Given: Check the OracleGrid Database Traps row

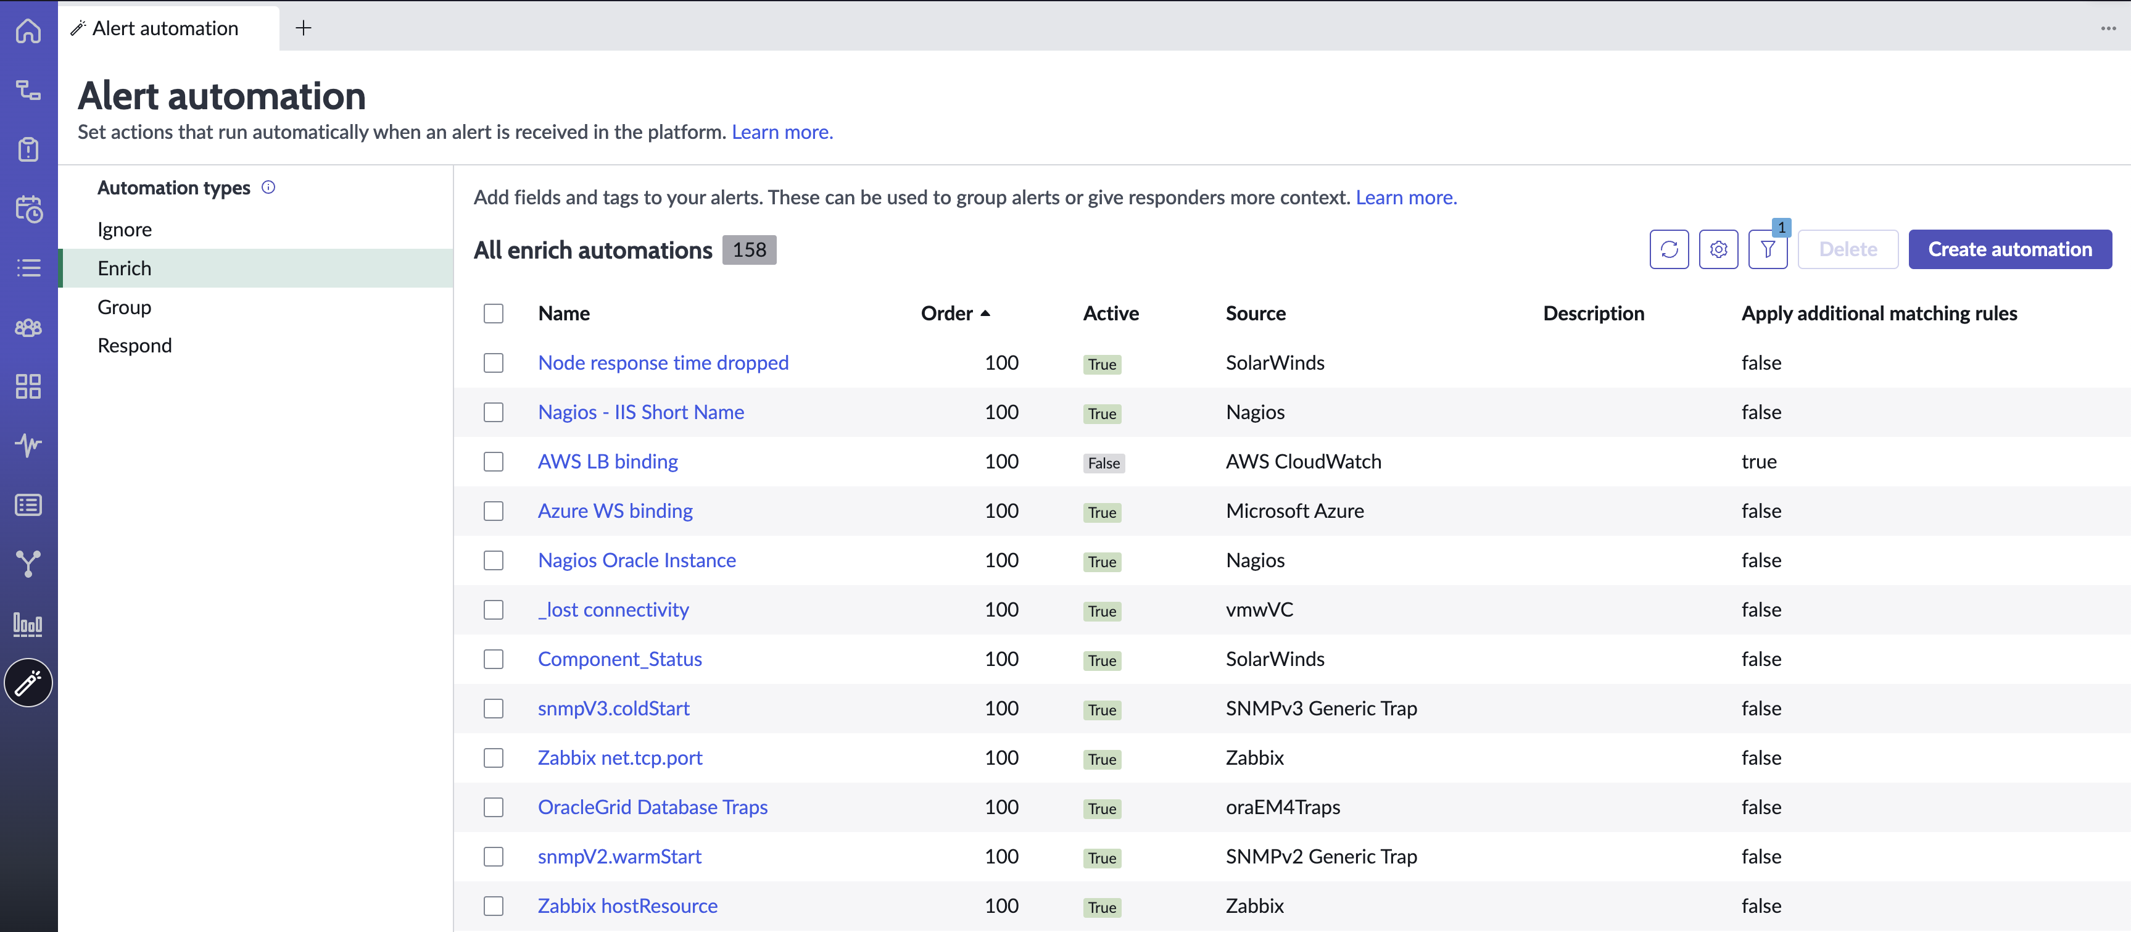Looking at the screenshot, I should click(493, 807).
